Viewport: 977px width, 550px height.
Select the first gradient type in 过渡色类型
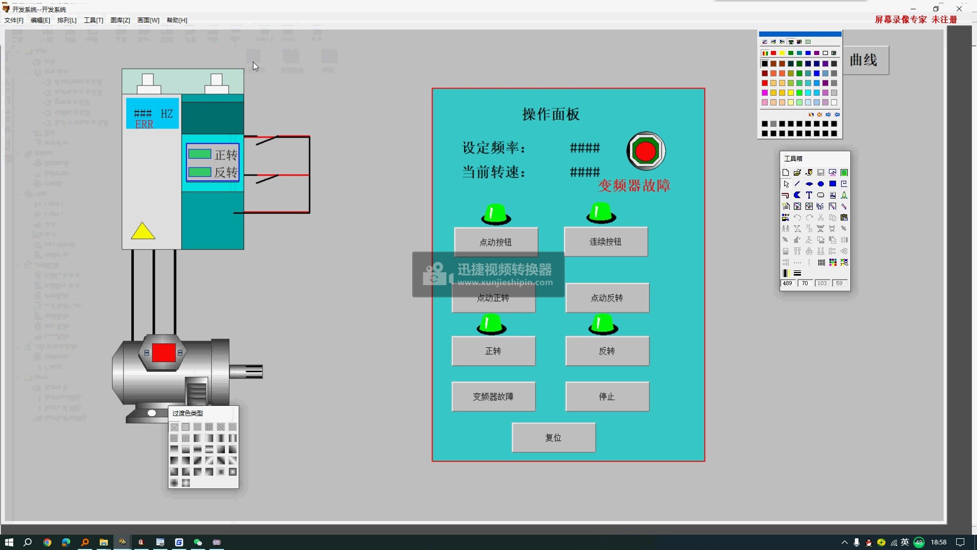pyautogui.click(x=175, y=427)
